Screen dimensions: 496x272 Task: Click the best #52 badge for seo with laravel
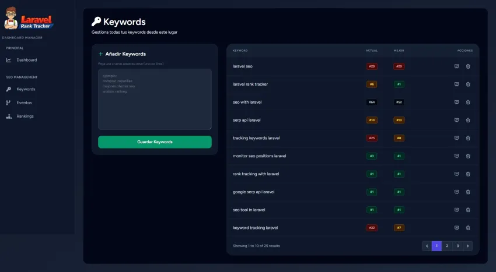tap(399, 103)
